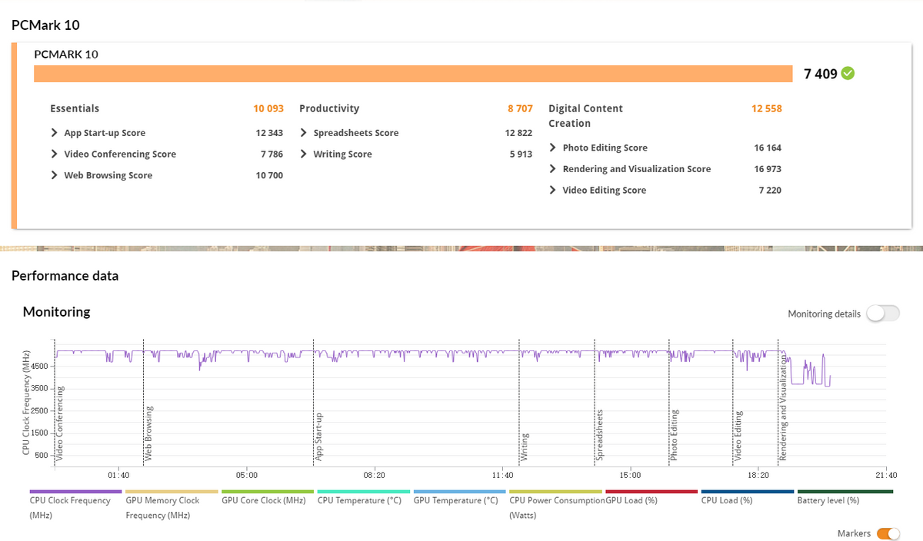The image size is (923, 541).
Task: Click the Battery level legend swatch
Action: point(845,492)
